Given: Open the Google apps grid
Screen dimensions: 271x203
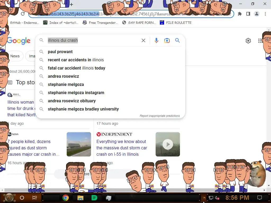Looking at the screenshot, I should pyautogui.click(x=260, y=41).
